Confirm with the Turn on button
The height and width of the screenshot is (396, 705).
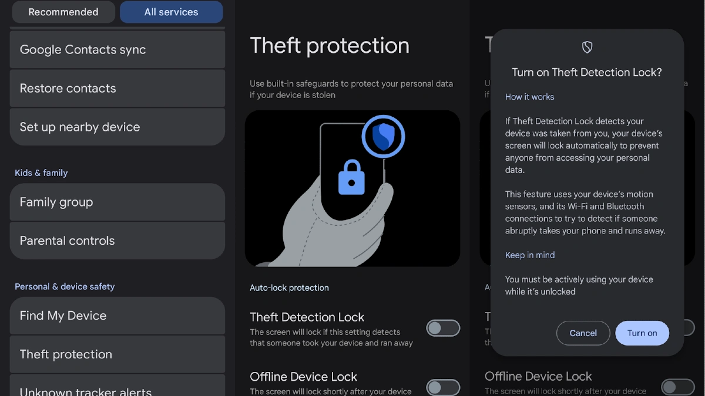[642, 333]
